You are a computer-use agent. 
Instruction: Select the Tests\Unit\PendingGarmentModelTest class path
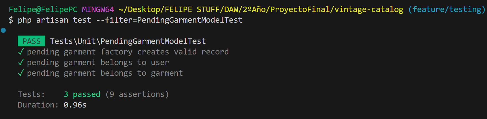tap(128, 41)
